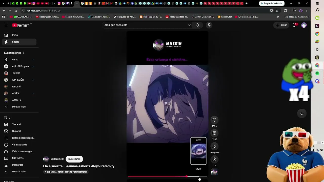Open Tu canal
Viewport: 324px width, 182px height.
pyautogui.click(x=19, y=124)
